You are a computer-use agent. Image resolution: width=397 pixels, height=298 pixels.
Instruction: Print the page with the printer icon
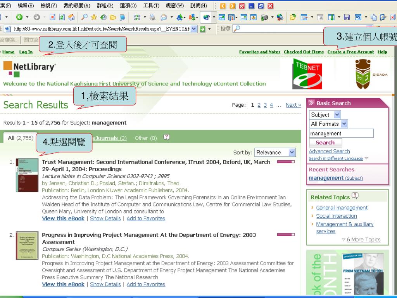152,17
